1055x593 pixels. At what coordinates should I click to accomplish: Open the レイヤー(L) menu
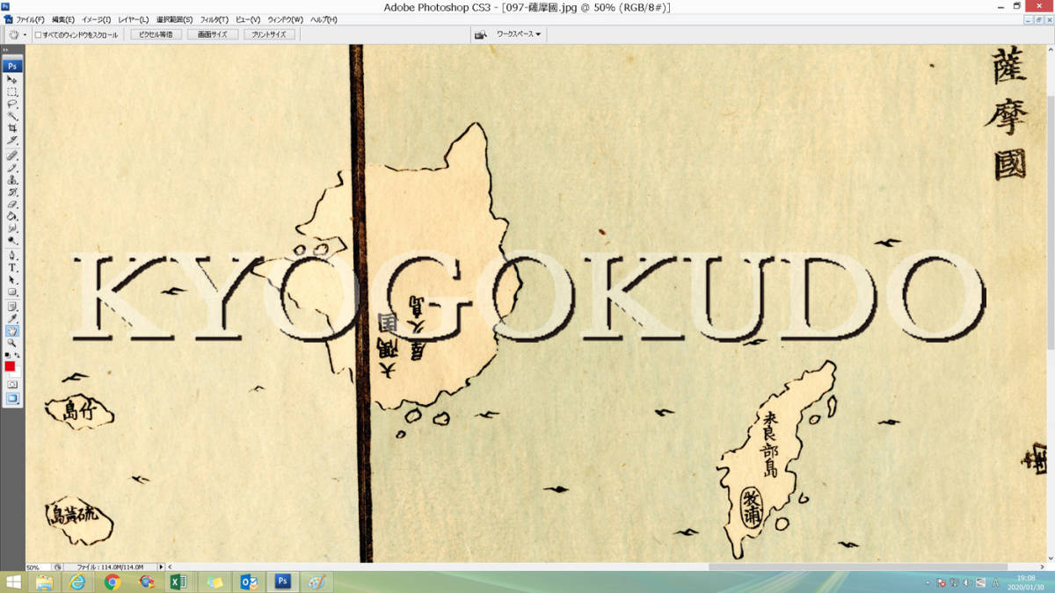[x=134, y=19]
